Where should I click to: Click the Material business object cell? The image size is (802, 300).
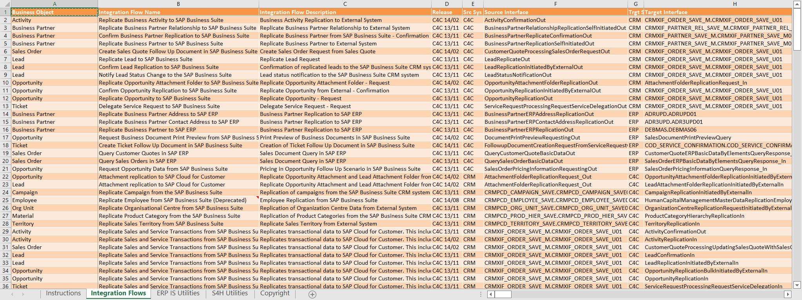pos(54,216)
